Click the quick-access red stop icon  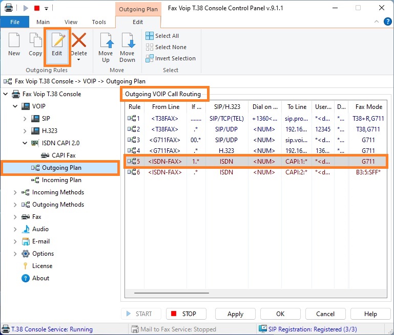(37, 8)
